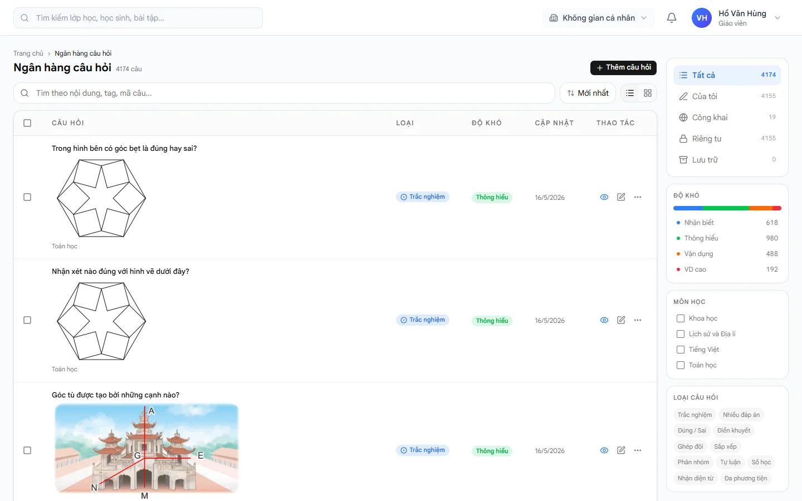802x501 pixels.
Task: Select the Số học type chip
Action: point(761,462)
